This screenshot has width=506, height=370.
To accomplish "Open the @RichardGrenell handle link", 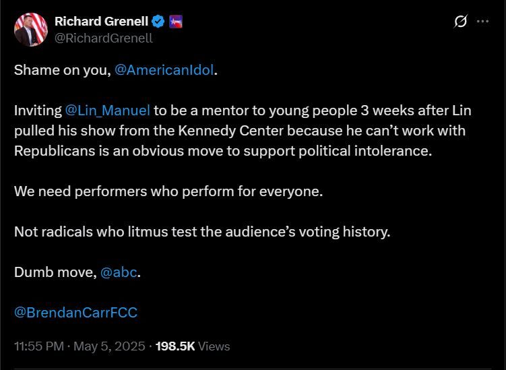I will (x=104, y=38).
